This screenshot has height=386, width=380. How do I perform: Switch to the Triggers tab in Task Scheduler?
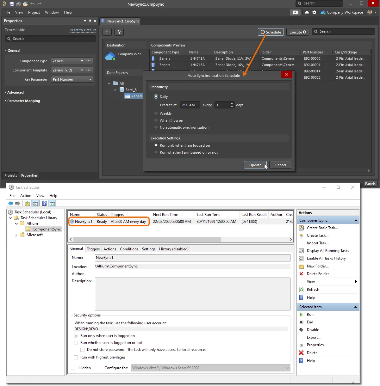click(93, 249)
